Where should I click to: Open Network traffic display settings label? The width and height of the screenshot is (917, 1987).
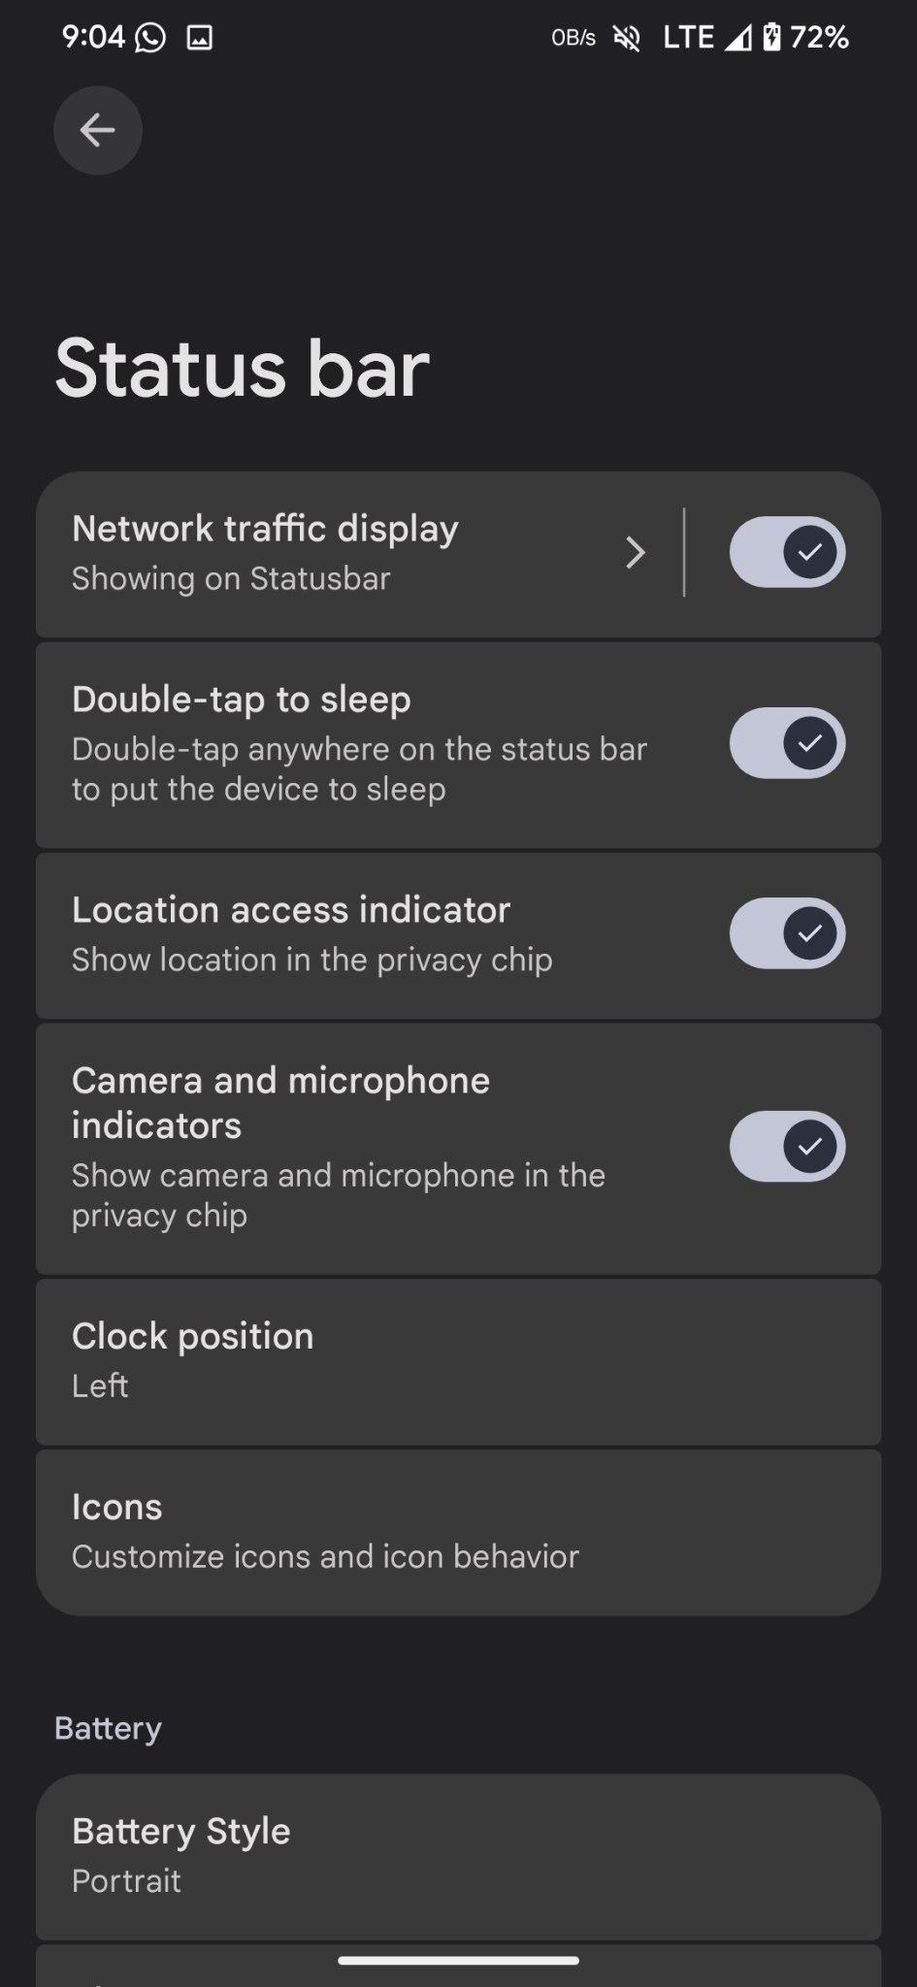pos(265,530)
